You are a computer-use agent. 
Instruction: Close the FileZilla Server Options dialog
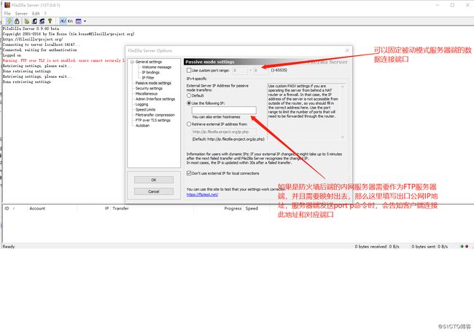[347, 50]
